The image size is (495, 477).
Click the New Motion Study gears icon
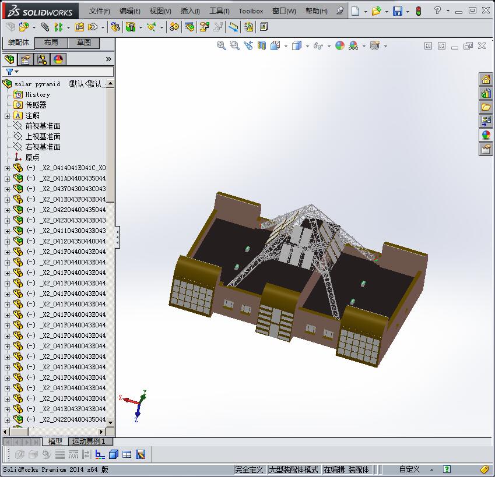tap(174, 27)
